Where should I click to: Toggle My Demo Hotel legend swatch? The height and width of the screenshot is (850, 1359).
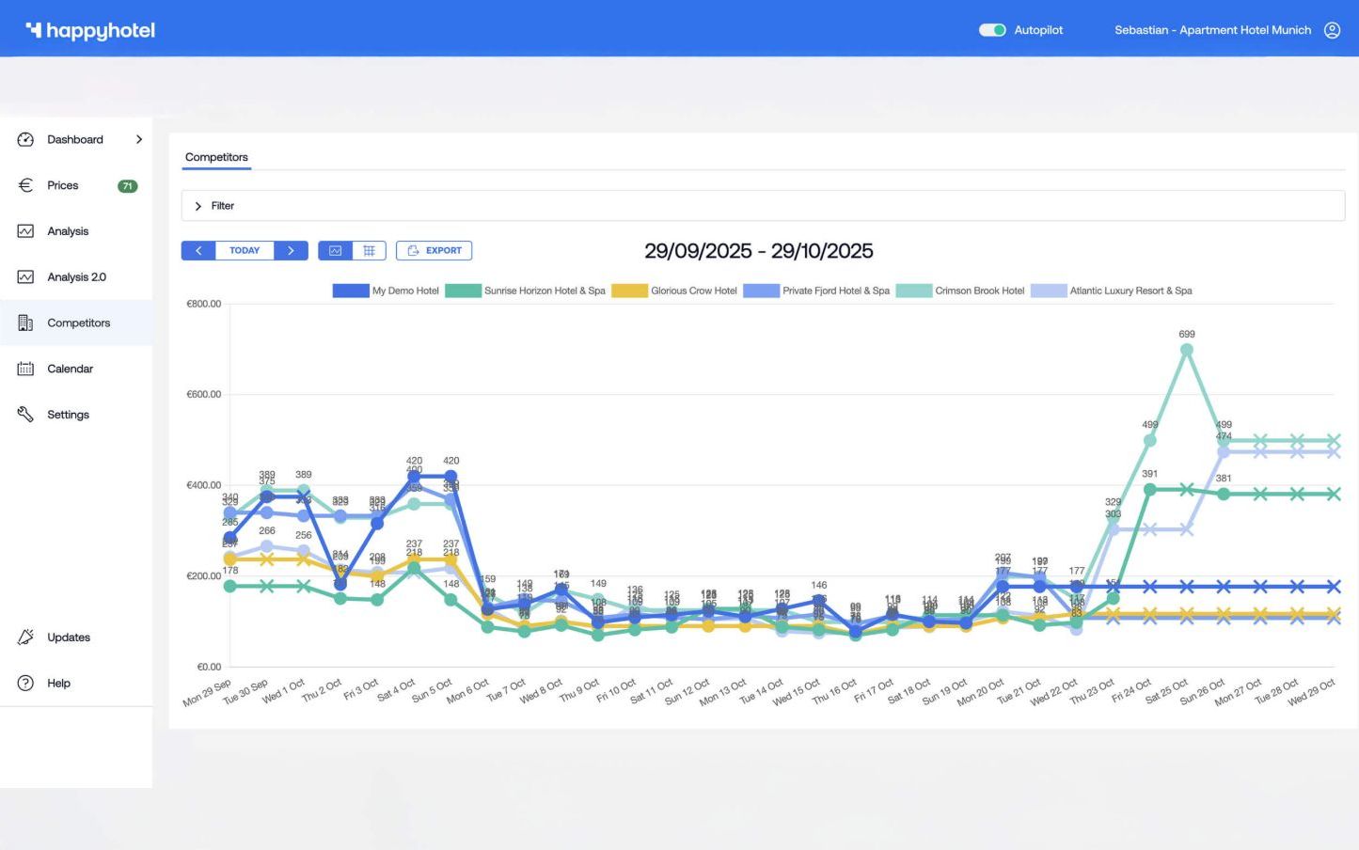pos(350,291)
